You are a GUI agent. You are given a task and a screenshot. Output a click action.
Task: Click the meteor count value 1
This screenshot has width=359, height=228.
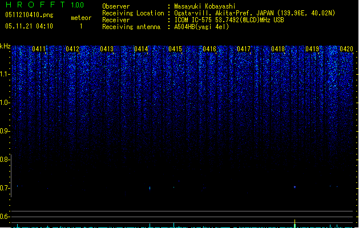click(81, 26)
